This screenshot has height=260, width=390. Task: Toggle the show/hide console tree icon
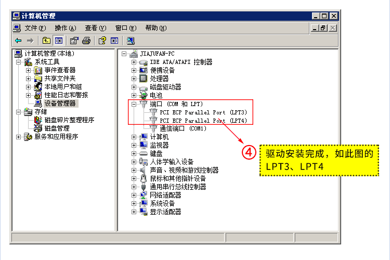point(59,41)
